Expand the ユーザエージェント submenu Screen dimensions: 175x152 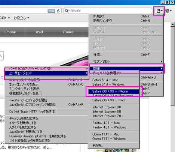(x=47, y=73)
